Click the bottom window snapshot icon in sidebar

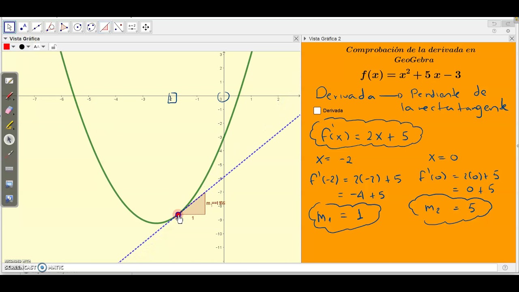[9, 198]
